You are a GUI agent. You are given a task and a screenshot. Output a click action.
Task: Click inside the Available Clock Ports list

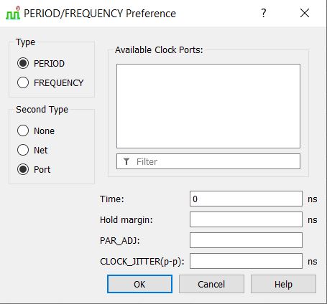208,106
